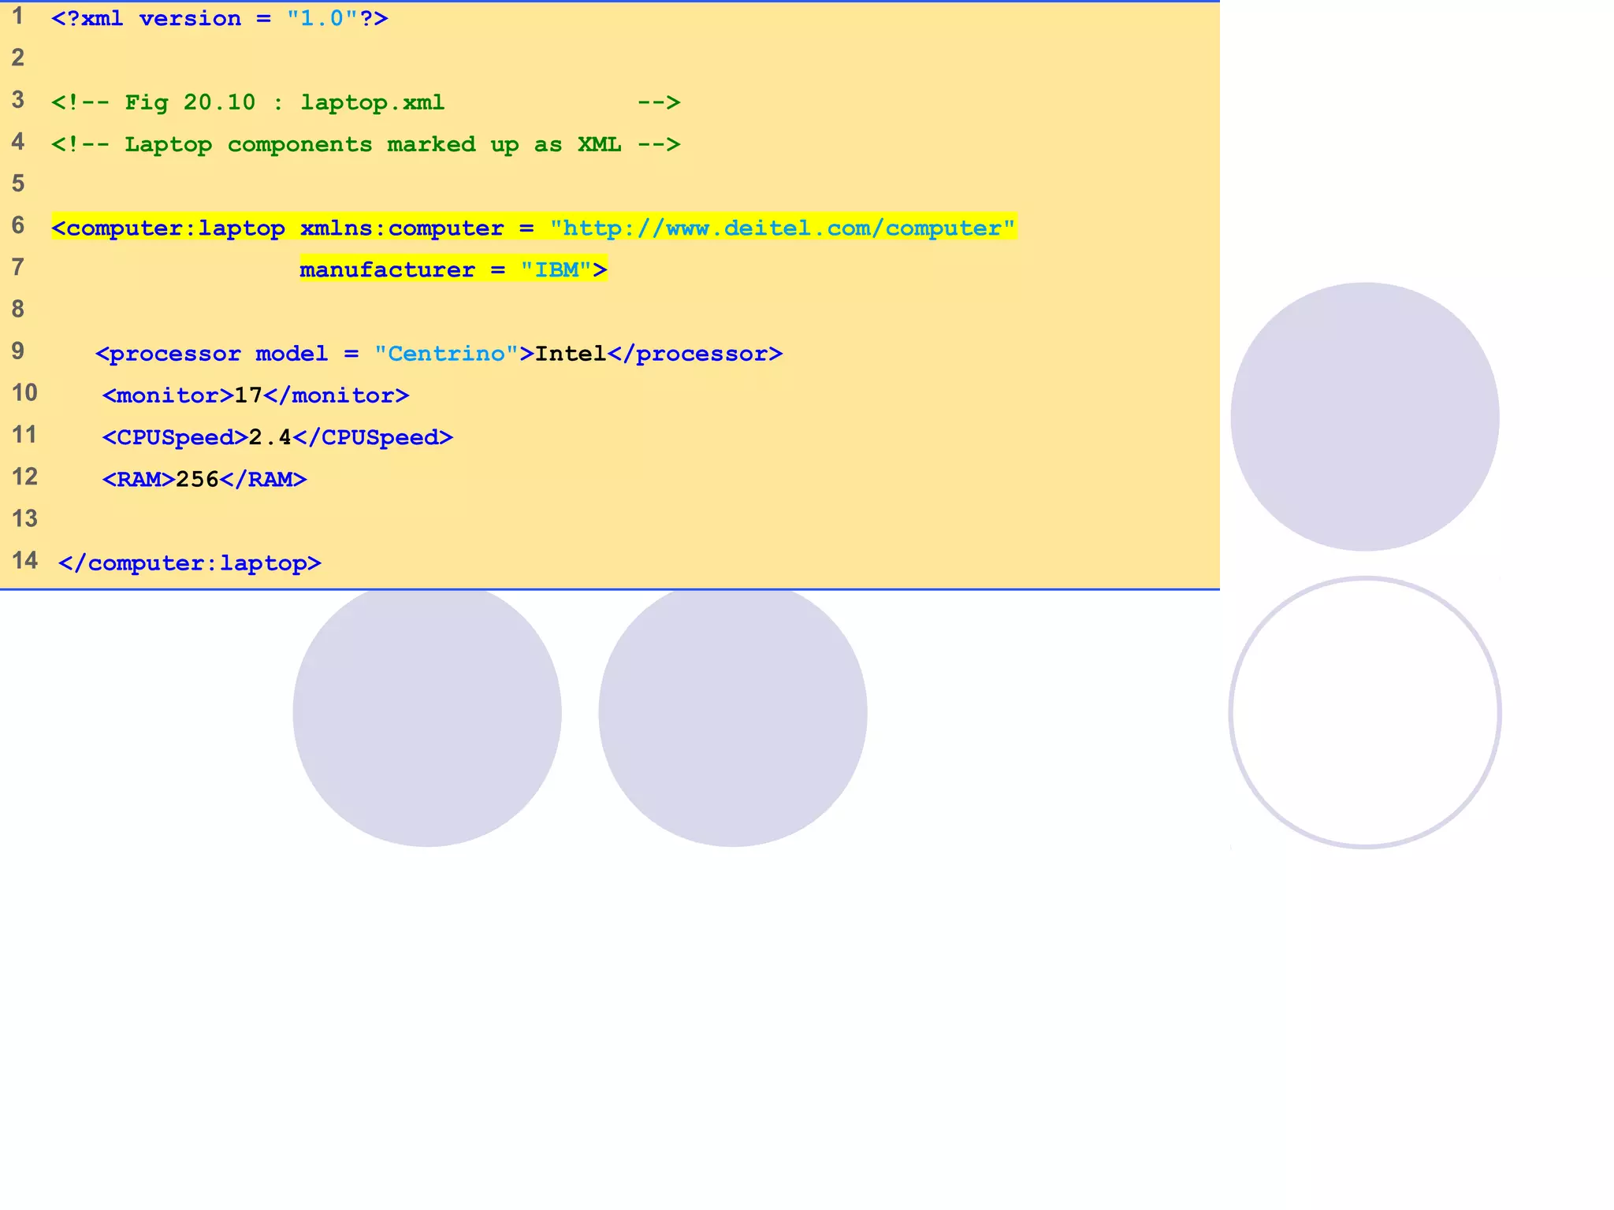Click the closing tag '</computer:laptop>'
The height and width of the screenshot is (1210, 1614).
(x=190, y=563)
